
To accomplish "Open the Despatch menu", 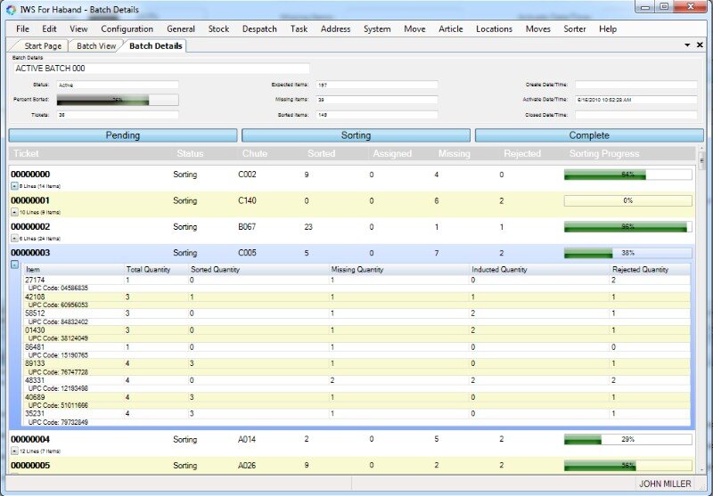I will (x=259, y=28).
